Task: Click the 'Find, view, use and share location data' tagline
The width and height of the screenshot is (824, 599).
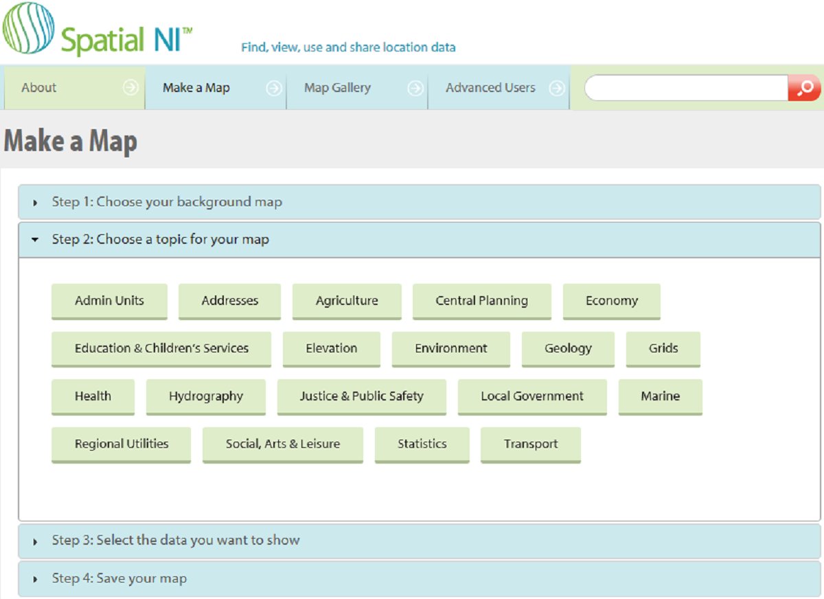Action: [348, 47]
